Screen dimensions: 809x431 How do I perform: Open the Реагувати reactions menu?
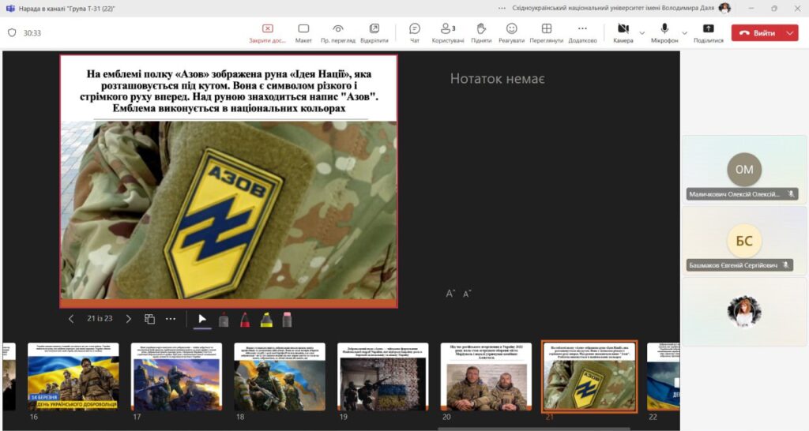(511, 32)
